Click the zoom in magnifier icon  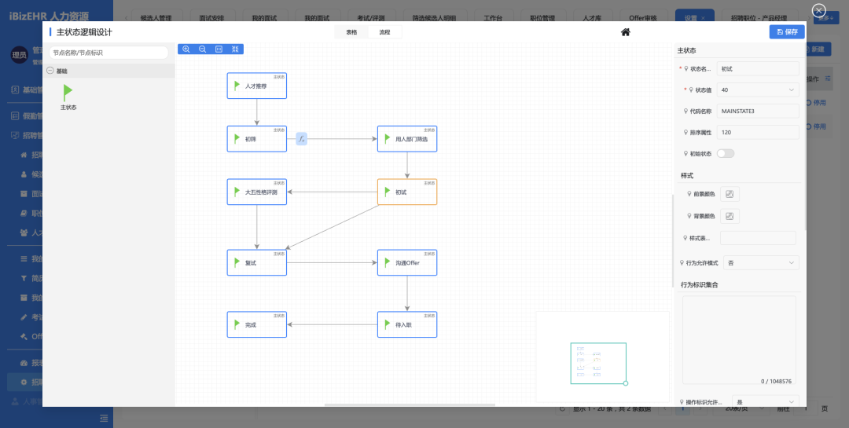(186, 49)
